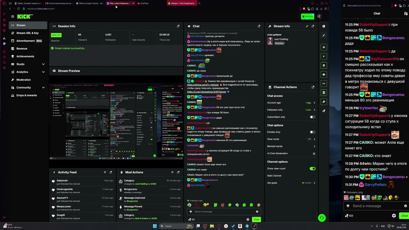Open Drops & rewards page
This screenshot has width=409, height=230.
[28, 95]
